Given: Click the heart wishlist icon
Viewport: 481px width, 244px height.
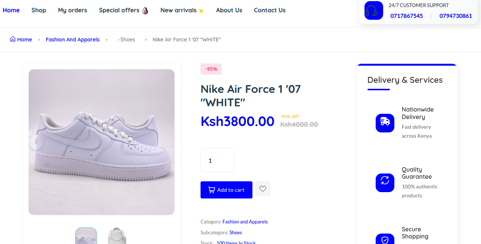Looking at the screenshot, I should (263, 189).
